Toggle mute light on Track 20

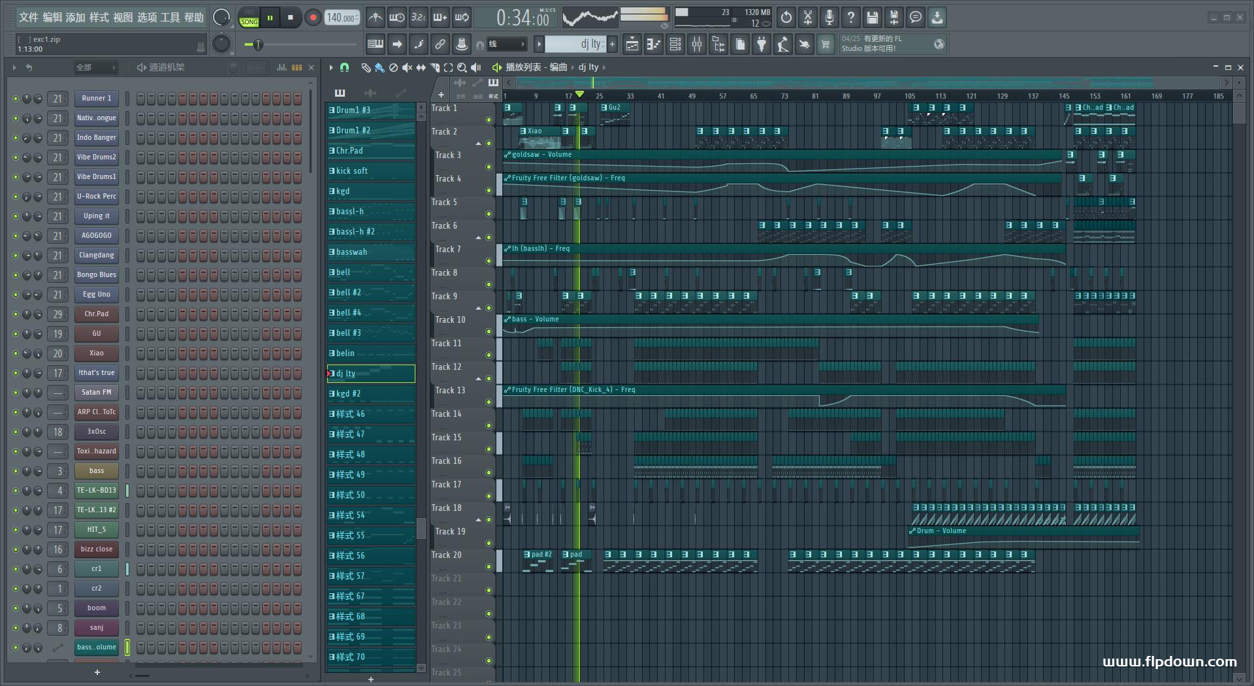(x=489, y=566)
